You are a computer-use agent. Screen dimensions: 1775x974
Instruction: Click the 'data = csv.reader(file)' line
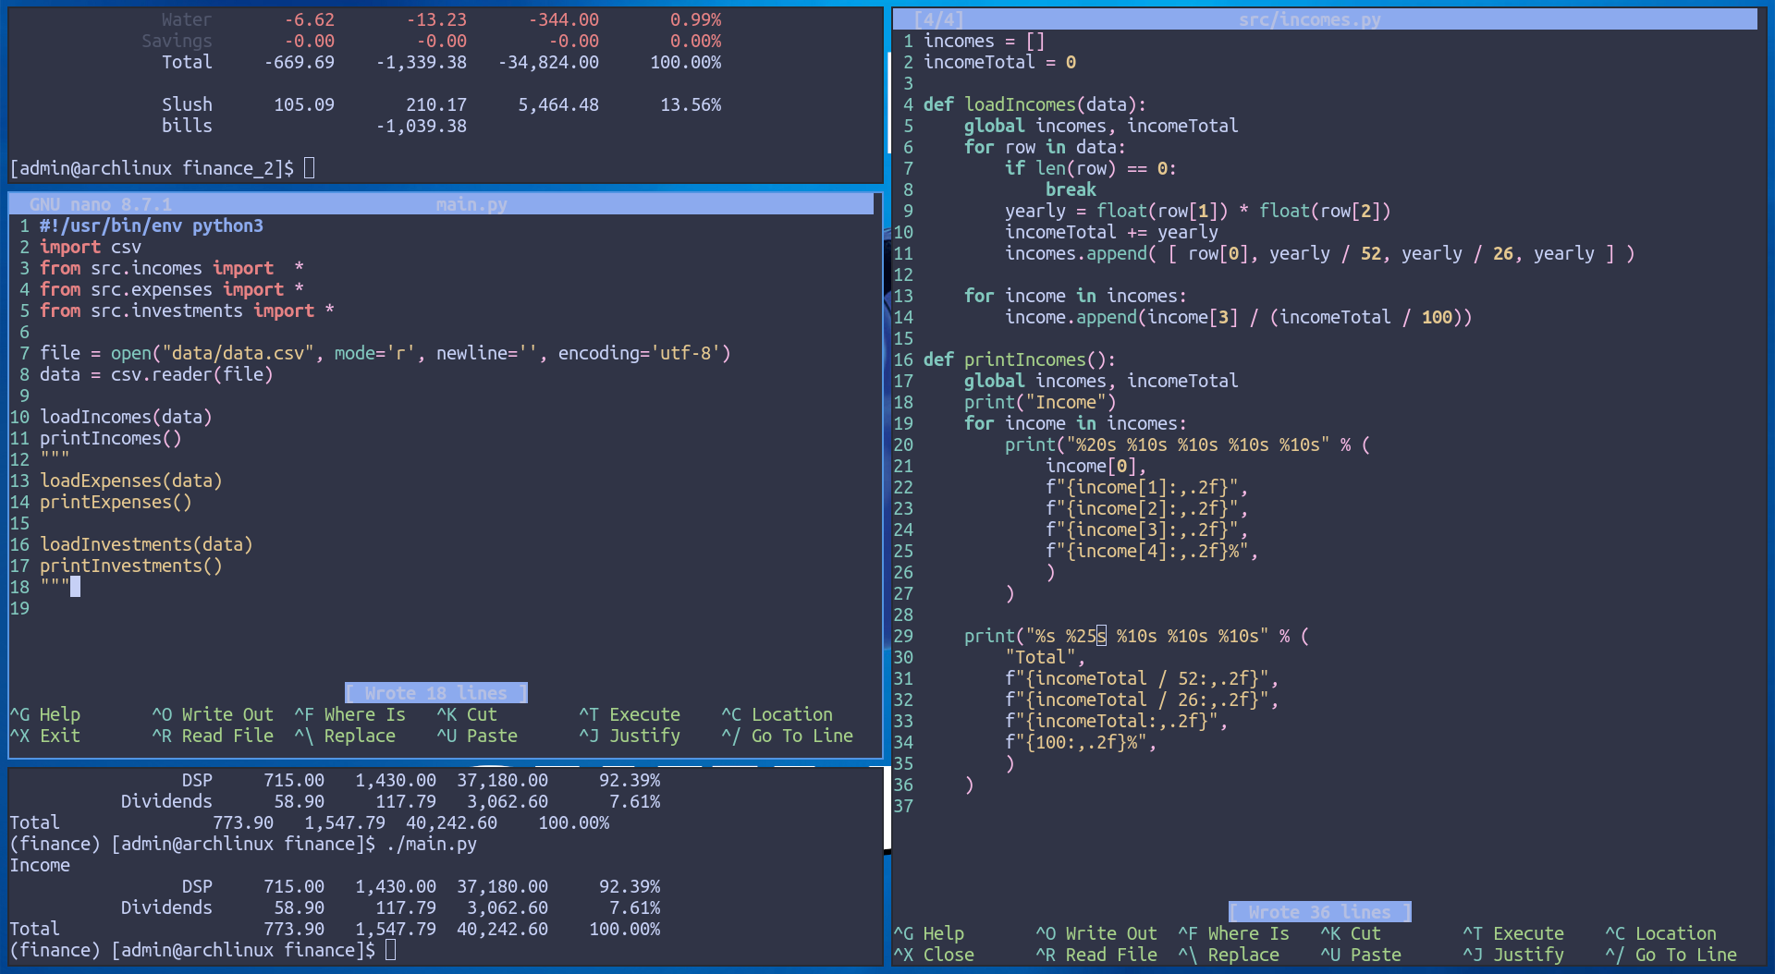coord(156,374)
